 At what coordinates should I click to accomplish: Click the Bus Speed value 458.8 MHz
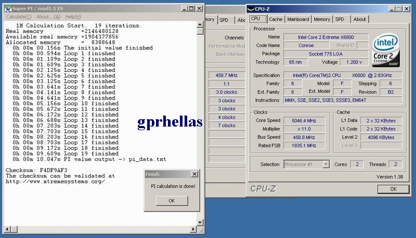point(304,137)
